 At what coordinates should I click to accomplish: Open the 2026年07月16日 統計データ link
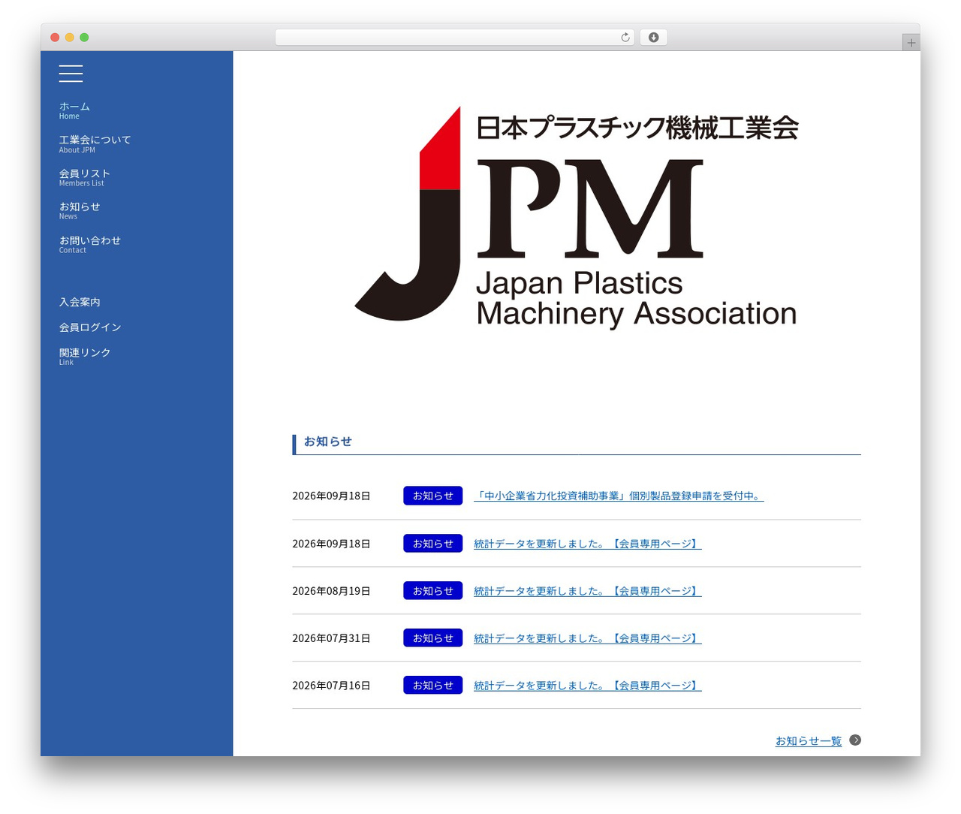(588, 686)
